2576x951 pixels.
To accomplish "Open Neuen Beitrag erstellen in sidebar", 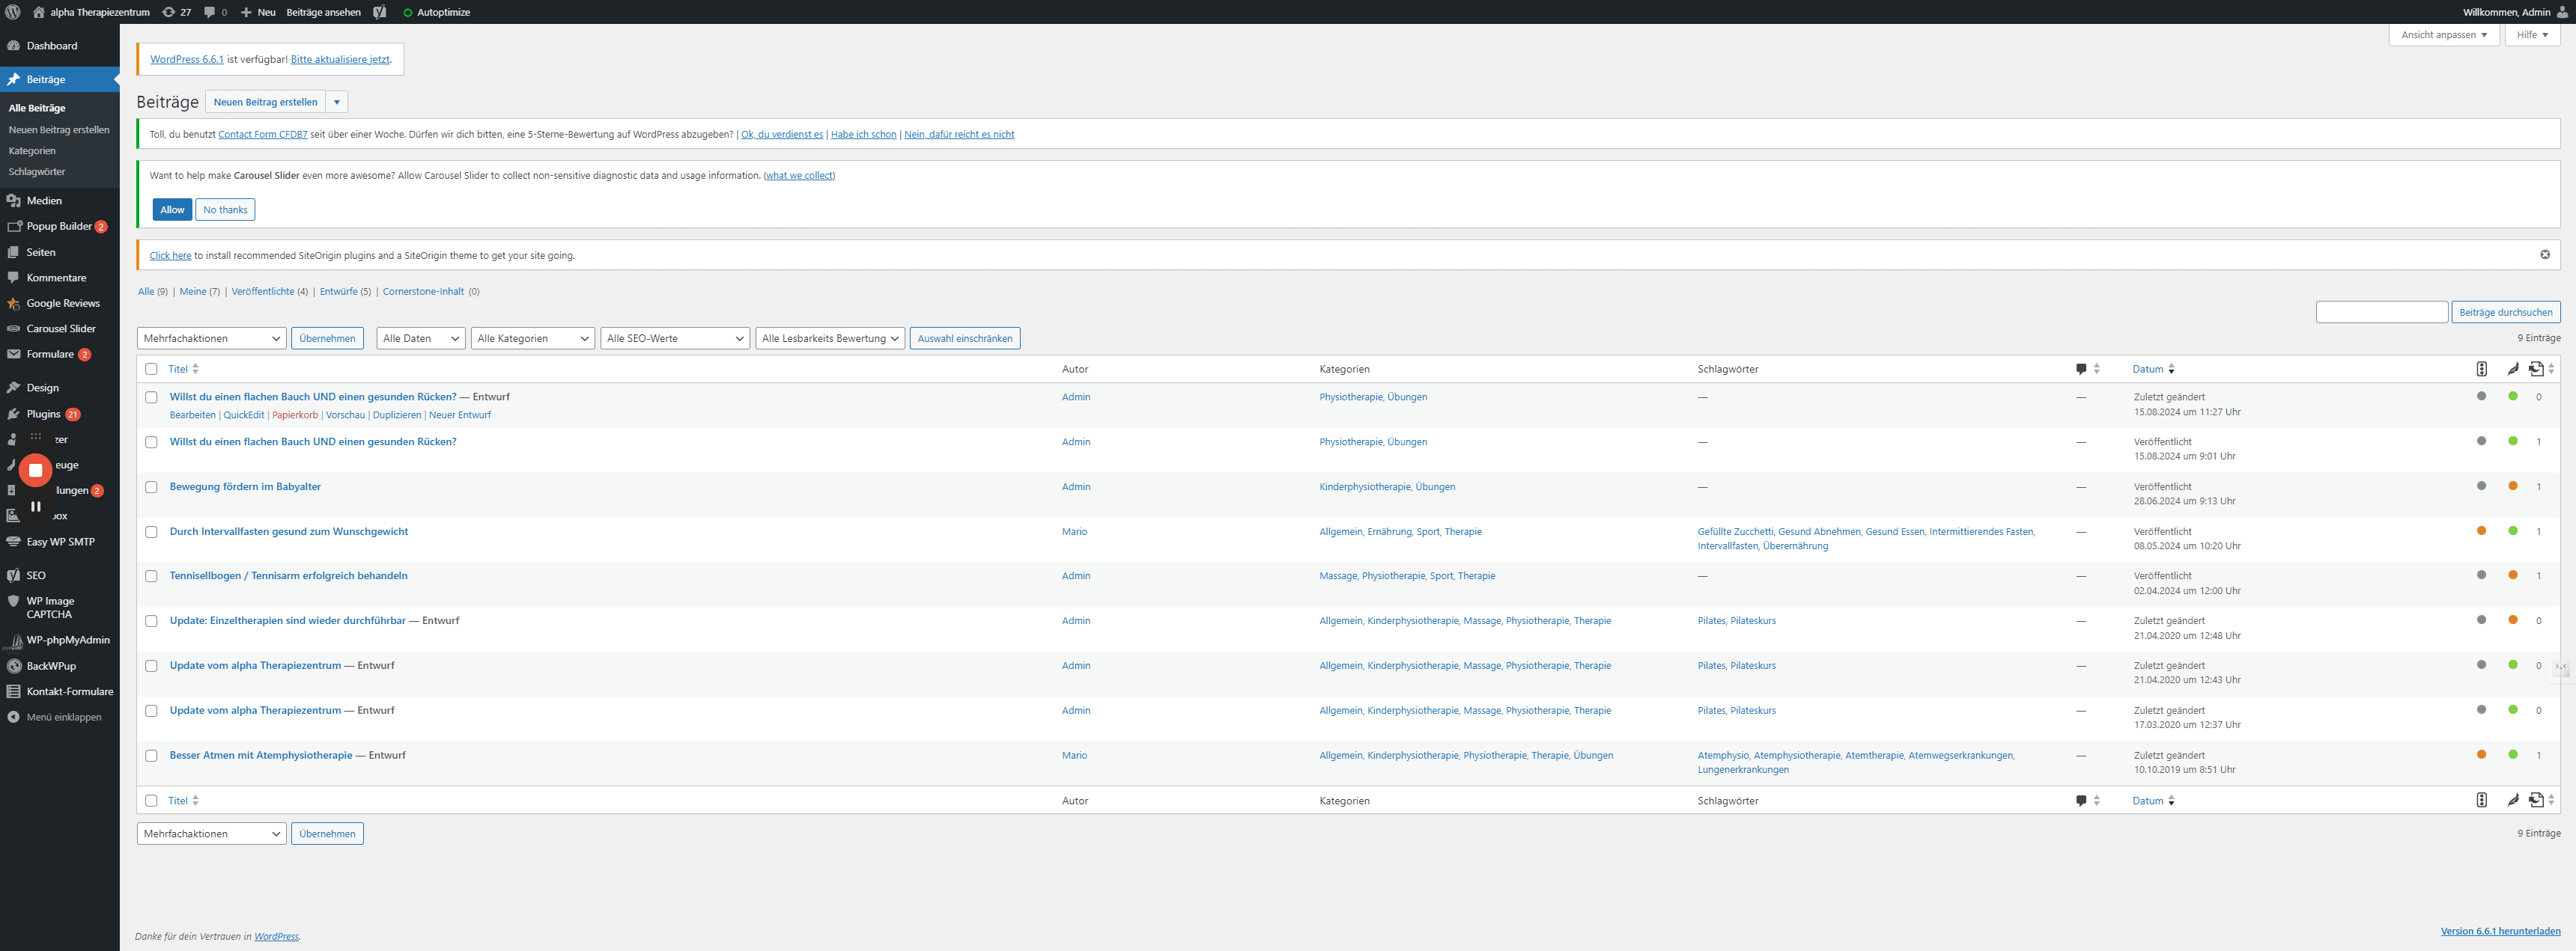I will pyautogui.click(x=59, y=130).
